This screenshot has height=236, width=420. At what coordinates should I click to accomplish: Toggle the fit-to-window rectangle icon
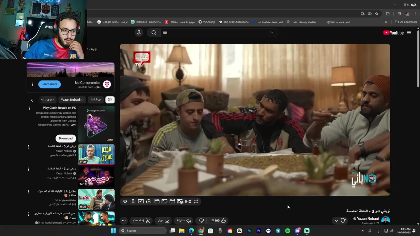point(164,202)
